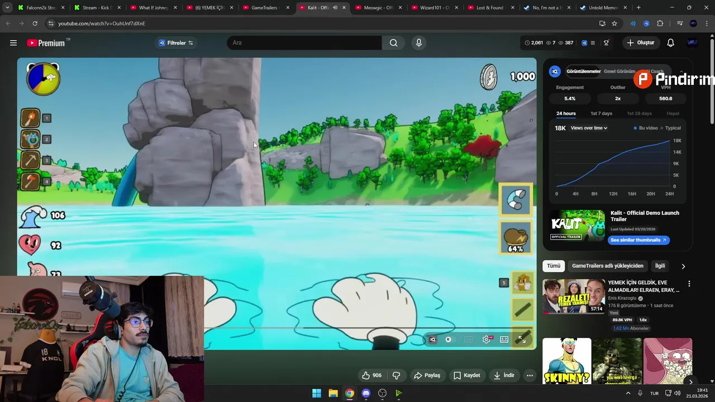Toggle the Typical chart legend
This screenshot has width=715, height=402.
(x=671, y=128)
